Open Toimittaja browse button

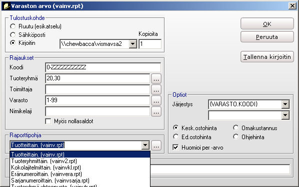coord(156,90)
